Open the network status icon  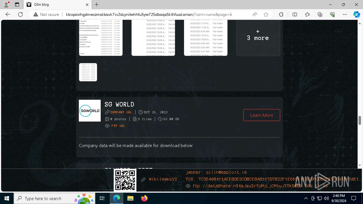[320, 198]
